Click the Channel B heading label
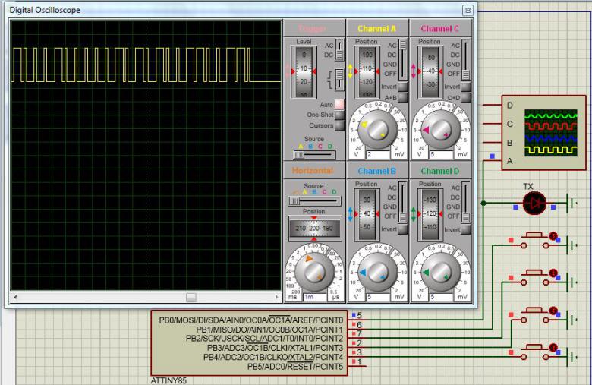The height and width of the screenshot is (385, 592). tap(376, 171)
